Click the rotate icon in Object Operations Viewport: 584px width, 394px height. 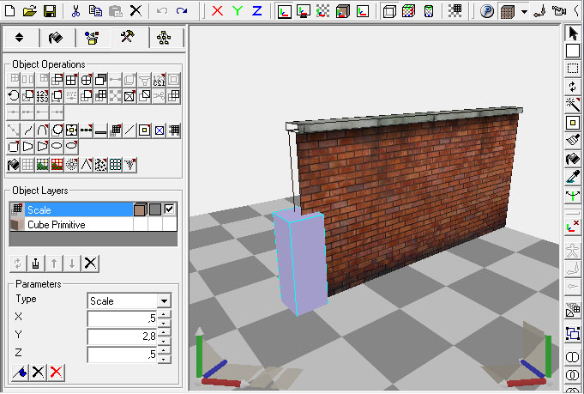tap(14, 96)
